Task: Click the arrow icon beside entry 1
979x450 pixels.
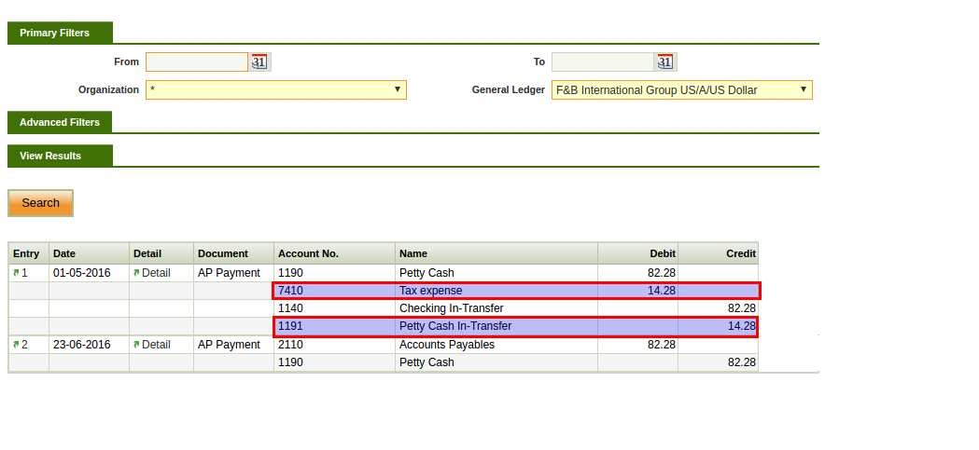Action: coord(16,273)
